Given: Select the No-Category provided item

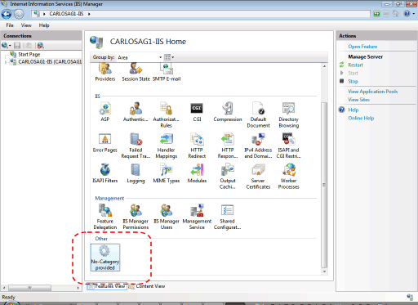Looking at the screenshot, I should pos(105,258).
